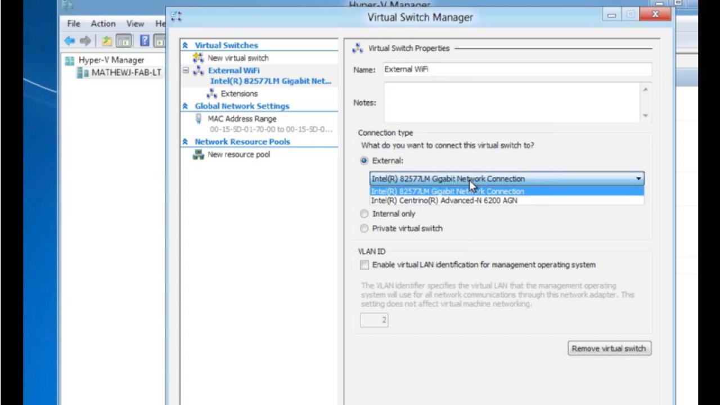Collapse the Virtual Switches section chevron
Screen dimensions: 720x405
185,45
